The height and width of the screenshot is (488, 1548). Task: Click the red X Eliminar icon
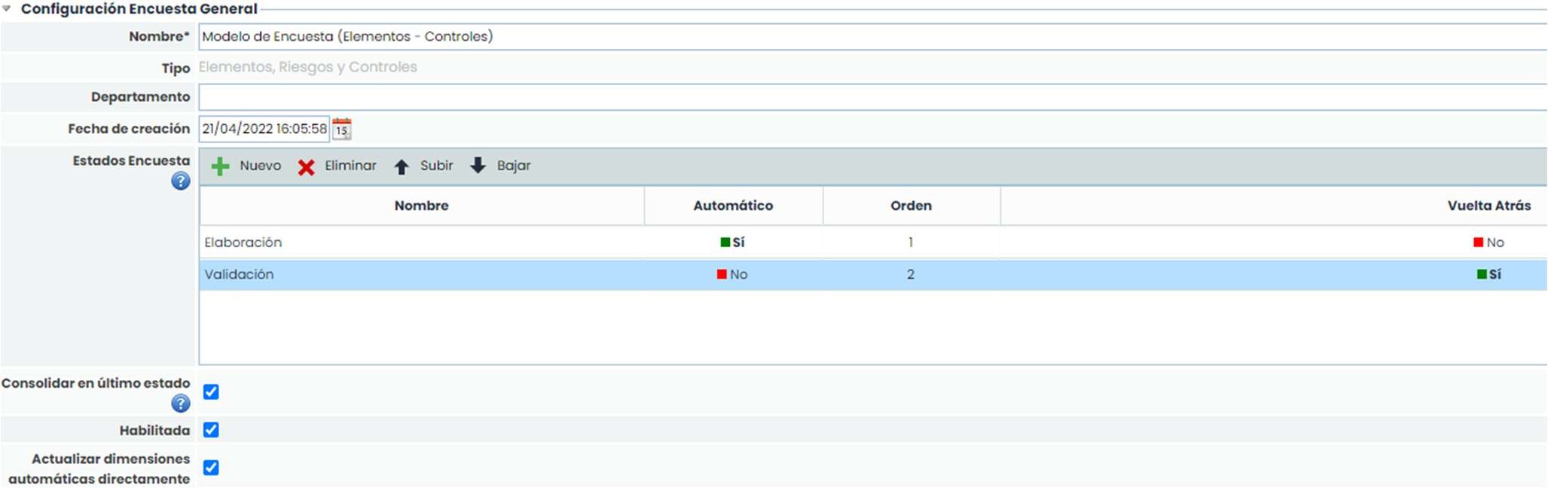[306, 166]
